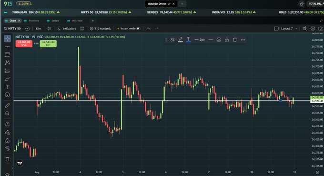Screen dimensions: 324x176
Task: Open more options in floating toolbar
Action: tap(243, 40)
